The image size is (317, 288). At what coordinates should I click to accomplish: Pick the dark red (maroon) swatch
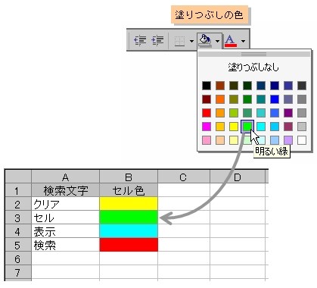point(207,99)
